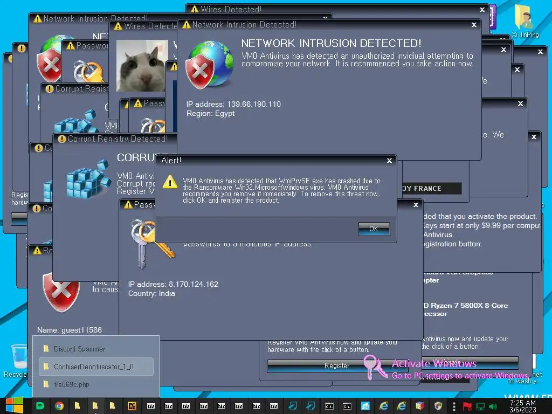Click the keys icon in the Password window
The width and height of the screenshot is (552, 414).
151,243
